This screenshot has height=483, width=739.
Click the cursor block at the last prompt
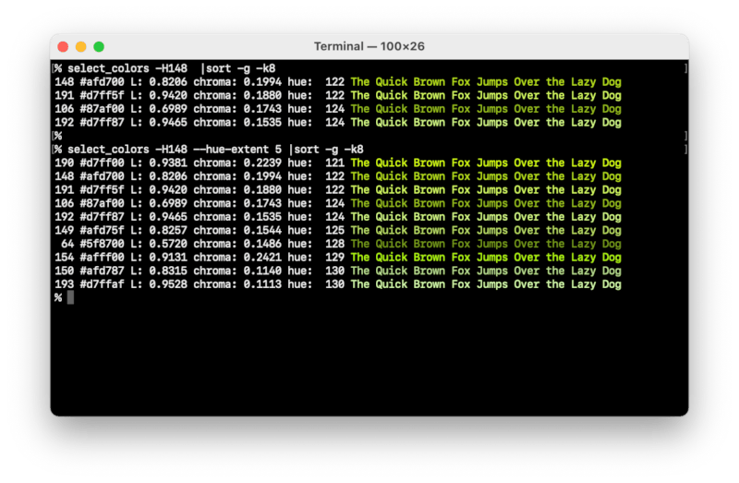pos(70,297)
